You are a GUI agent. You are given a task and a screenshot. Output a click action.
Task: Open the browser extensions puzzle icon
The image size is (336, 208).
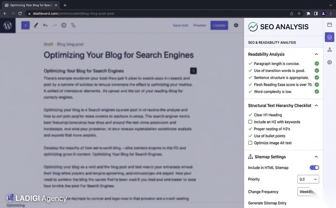click(x=308, y=13)
